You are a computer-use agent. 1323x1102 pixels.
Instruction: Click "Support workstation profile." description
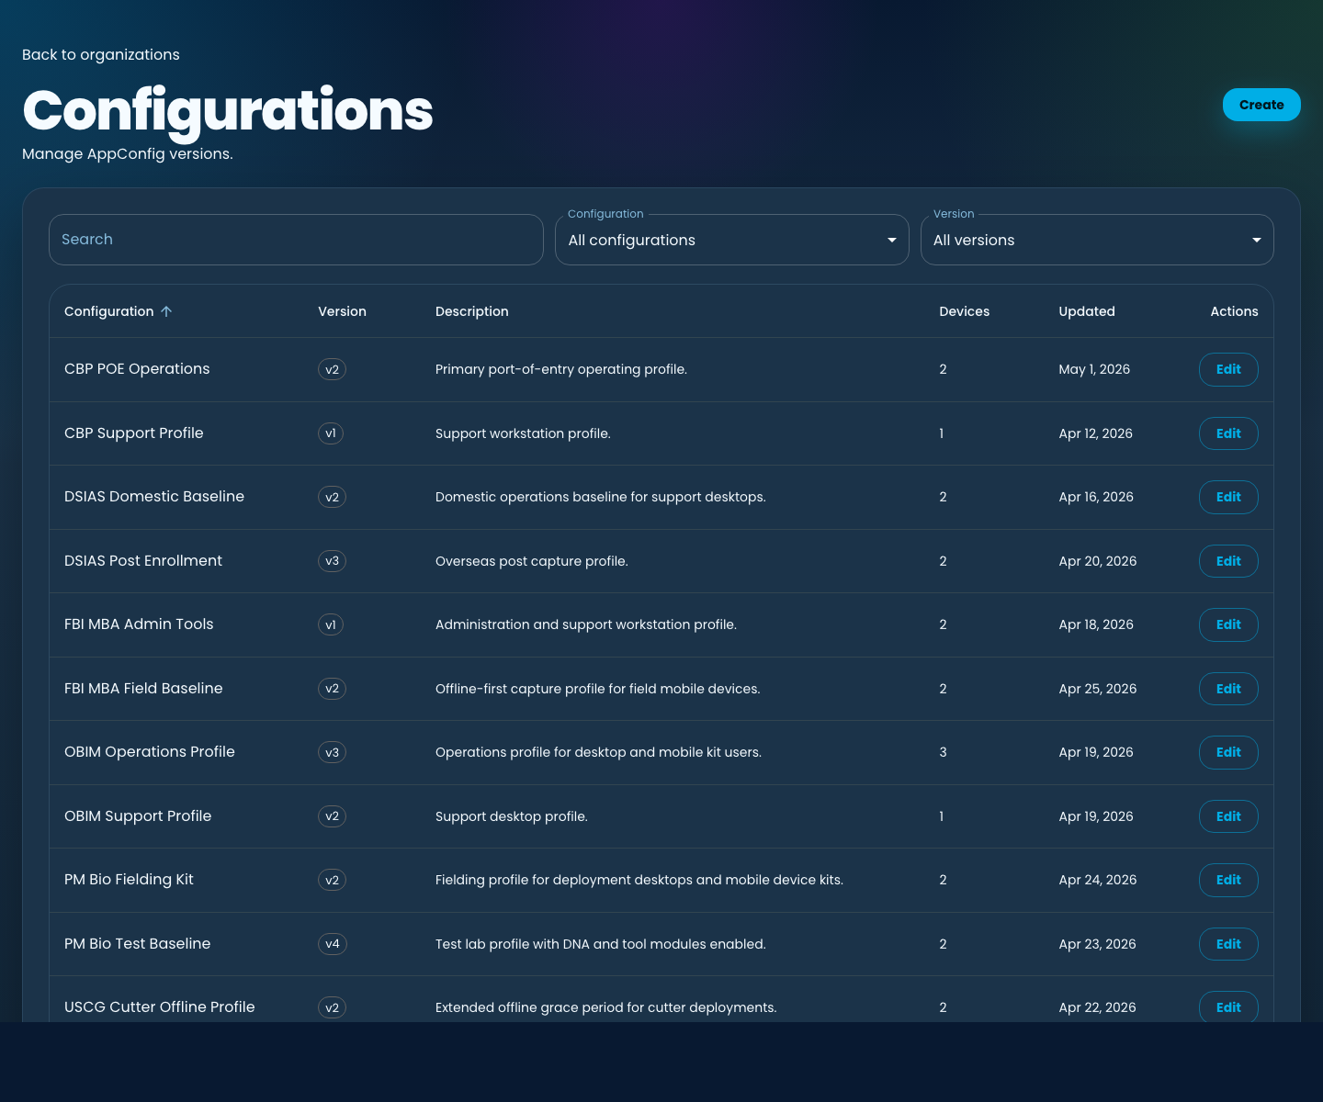tap(523, 433)
